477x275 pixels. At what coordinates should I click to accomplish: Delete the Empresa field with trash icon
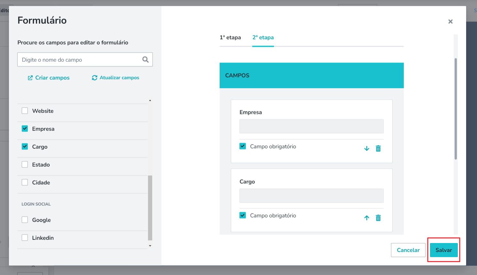click(378, 148)
